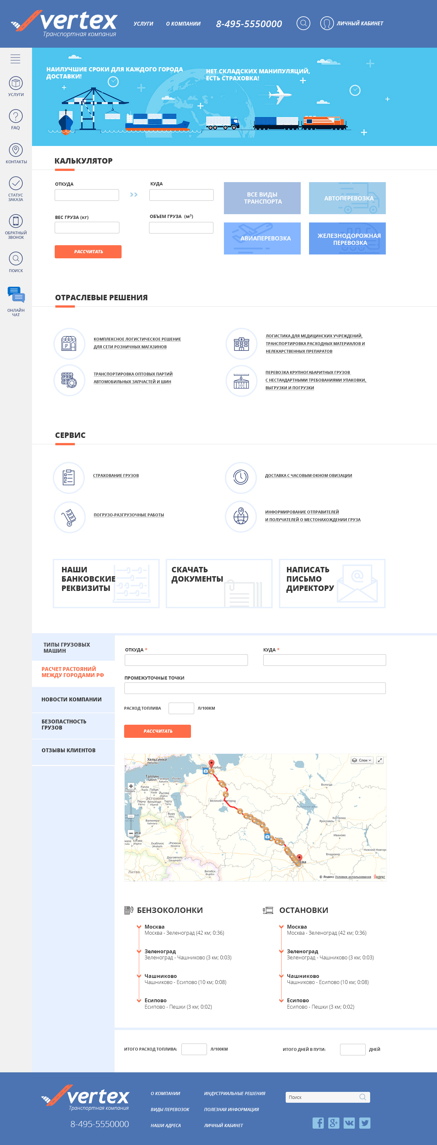Select Железнодорожная перевозка tile

coord(347,239)
